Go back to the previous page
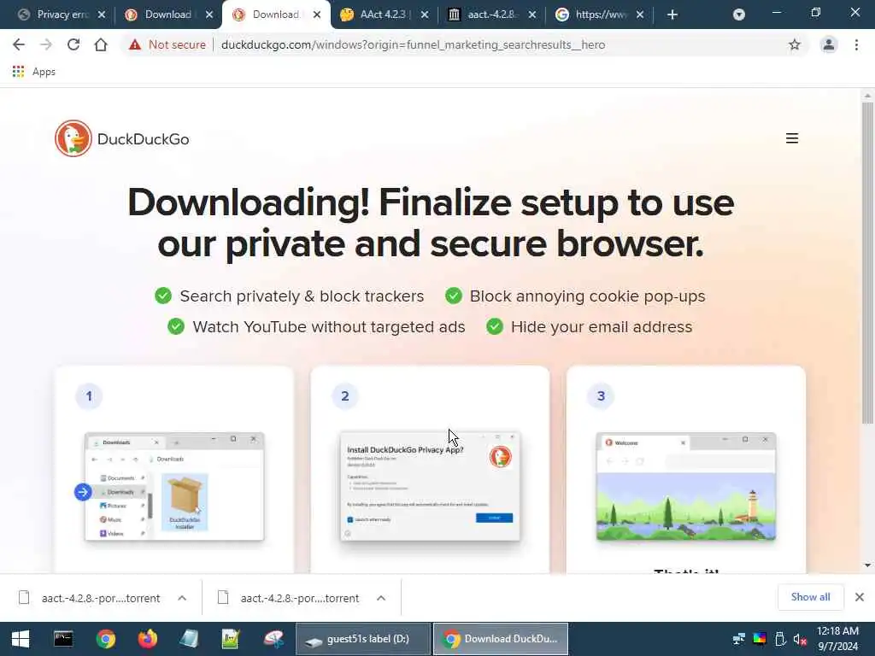This screenshot has width=875, height=656. 19,44
